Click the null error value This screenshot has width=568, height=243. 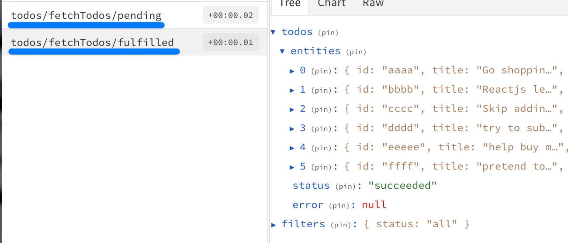(374, 205)
